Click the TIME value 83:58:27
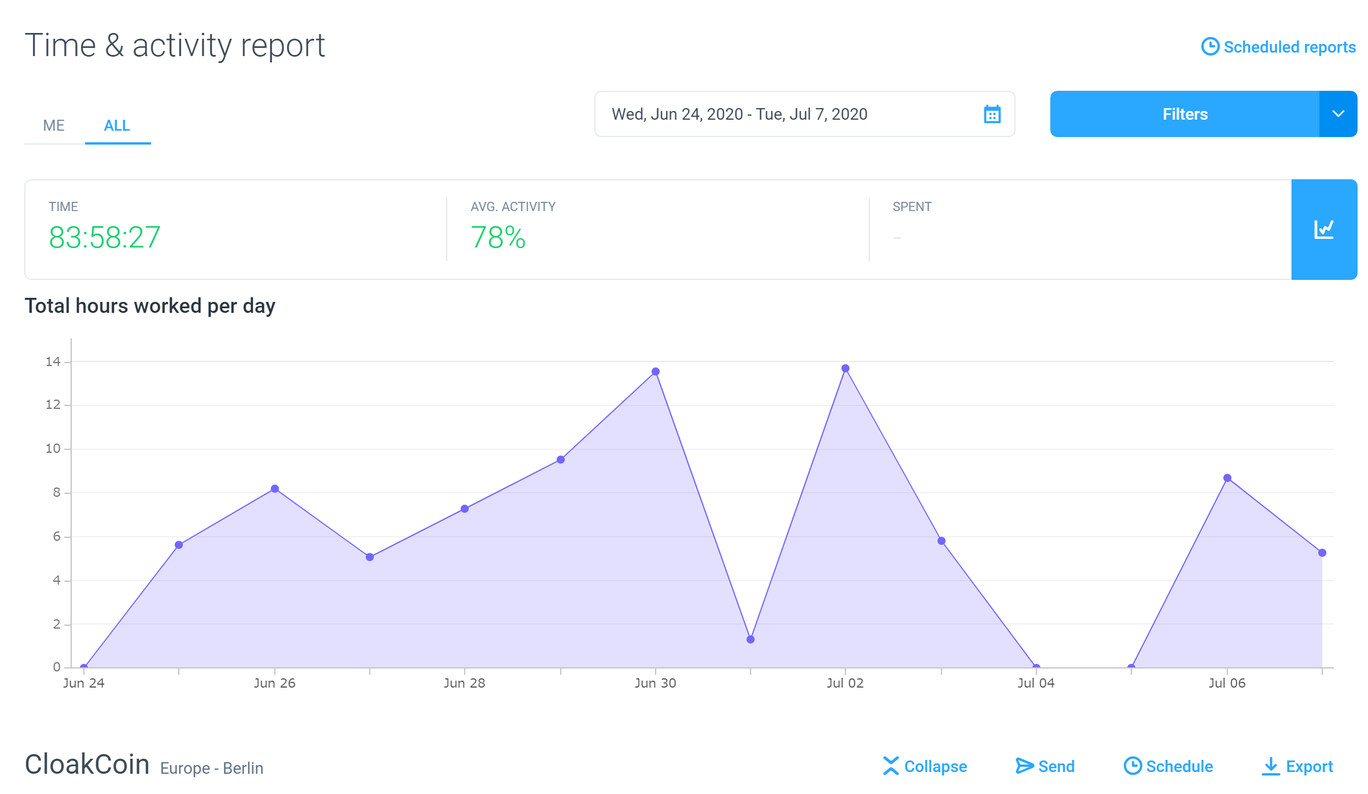 105,238
